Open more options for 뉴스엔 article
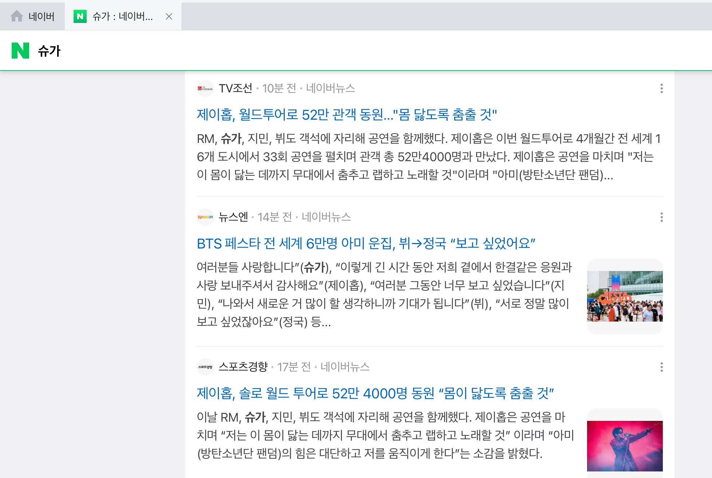The width and height of the screenshot is (712, 478). 661,217
